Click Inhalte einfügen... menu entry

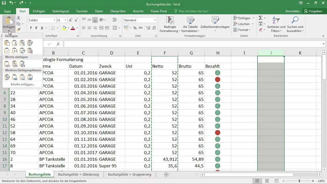[x=23, y=84]
